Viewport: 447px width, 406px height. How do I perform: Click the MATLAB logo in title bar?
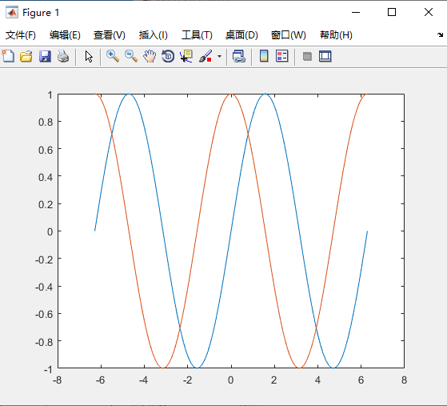click(12, 12)
